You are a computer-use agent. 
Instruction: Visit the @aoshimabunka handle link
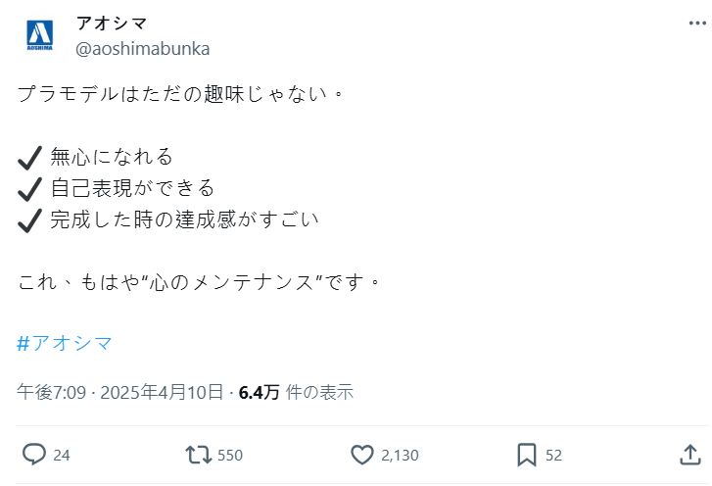142,48
